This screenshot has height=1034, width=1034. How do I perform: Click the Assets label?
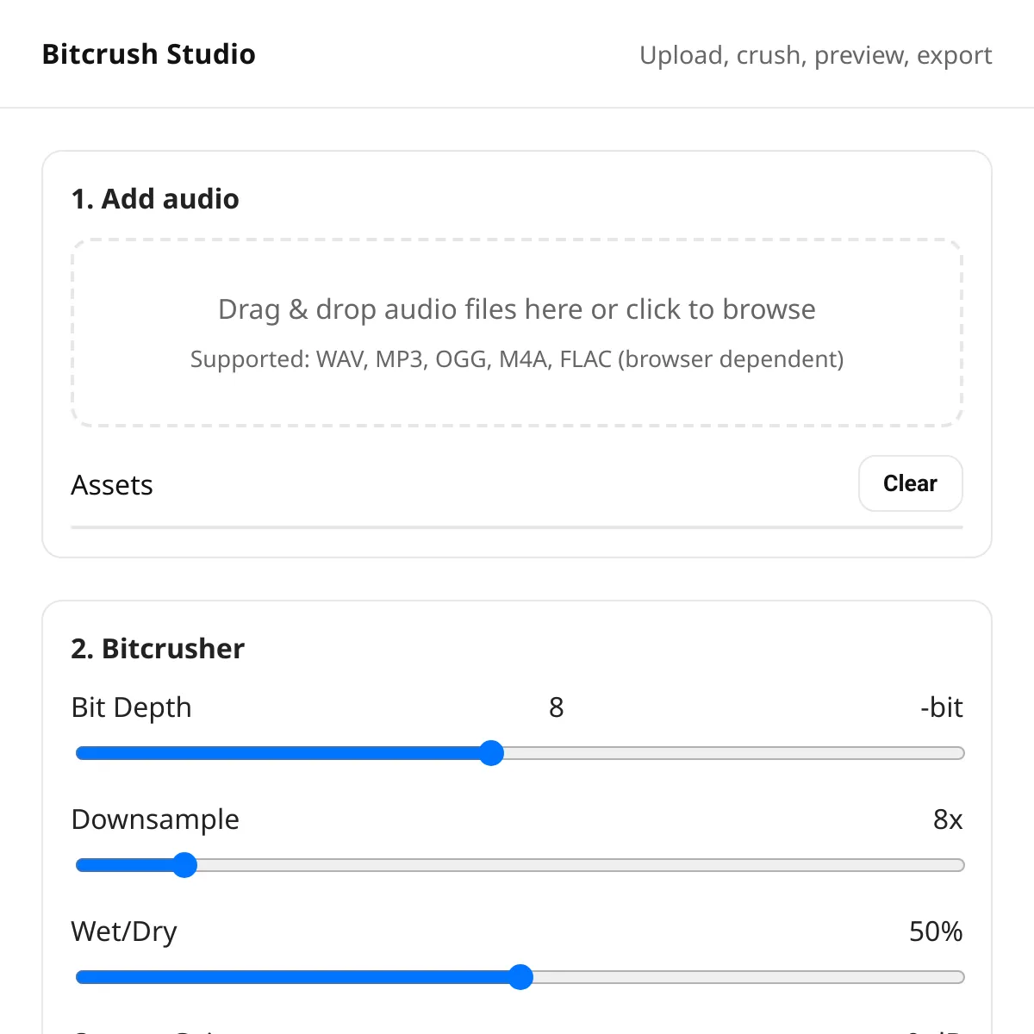112,485
